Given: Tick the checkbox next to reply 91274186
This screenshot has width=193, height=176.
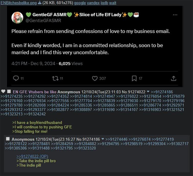Looking at the screenshot, I should tap(8, 139).
